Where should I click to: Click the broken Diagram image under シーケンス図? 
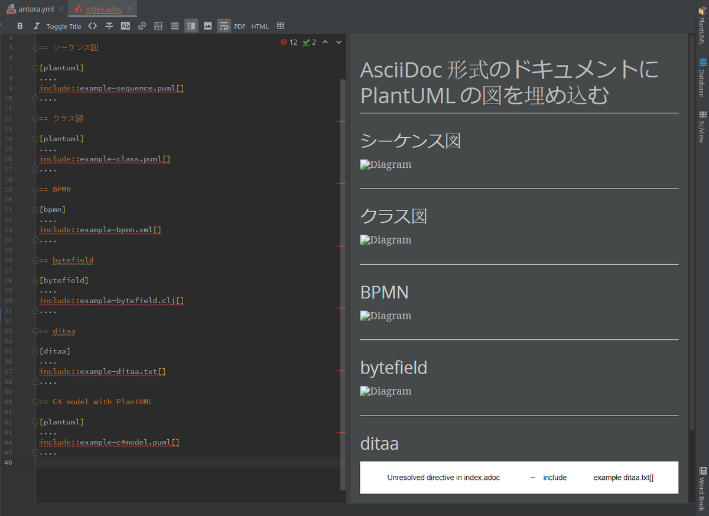(x=386, y=165)
